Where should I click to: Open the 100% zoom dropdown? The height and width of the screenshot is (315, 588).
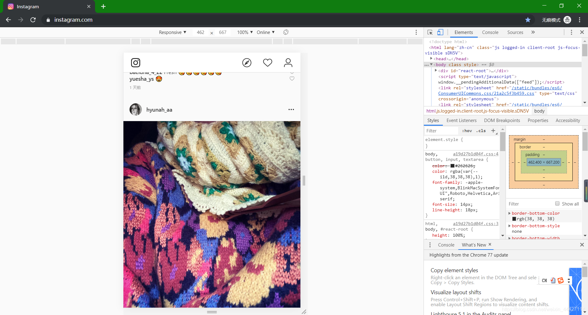245,32
